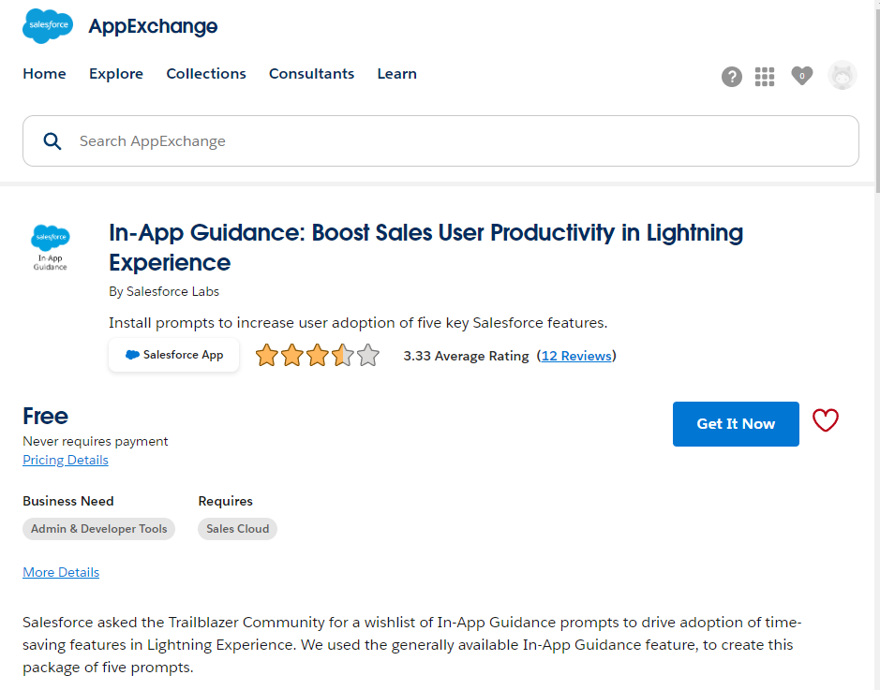
Task: Select the Sales Cloud tag
Action: pos(237,529)
